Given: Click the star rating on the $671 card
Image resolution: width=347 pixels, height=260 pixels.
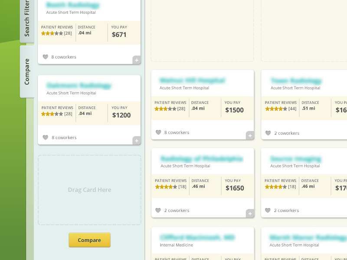Looking at the screenshot, I should coord(52,33).
